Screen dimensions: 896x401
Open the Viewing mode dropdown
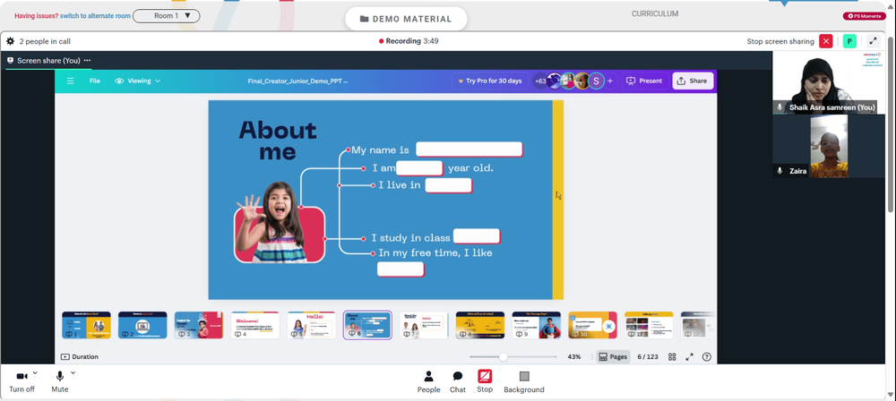tap(138, 81)
